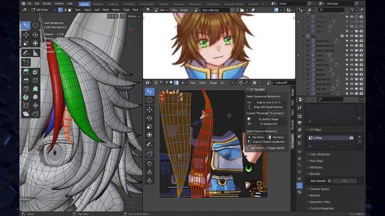Click Snap to Axis (X or Y) button
Screen dimensions: 385x216
click(x=266, y=103)
